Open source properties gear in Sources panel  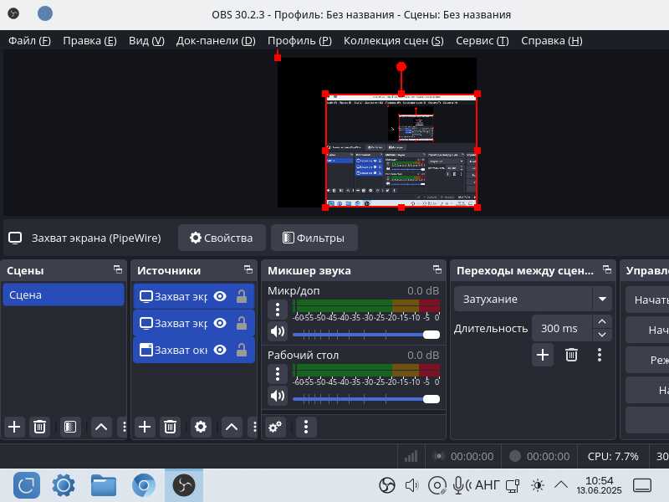[x=201, y=427]
